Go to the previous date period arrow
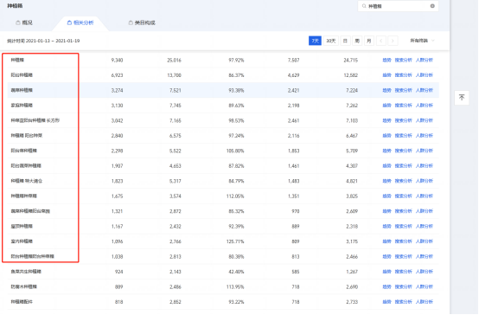Viewport: 479px width, 315px height. (x=381, y=41)
